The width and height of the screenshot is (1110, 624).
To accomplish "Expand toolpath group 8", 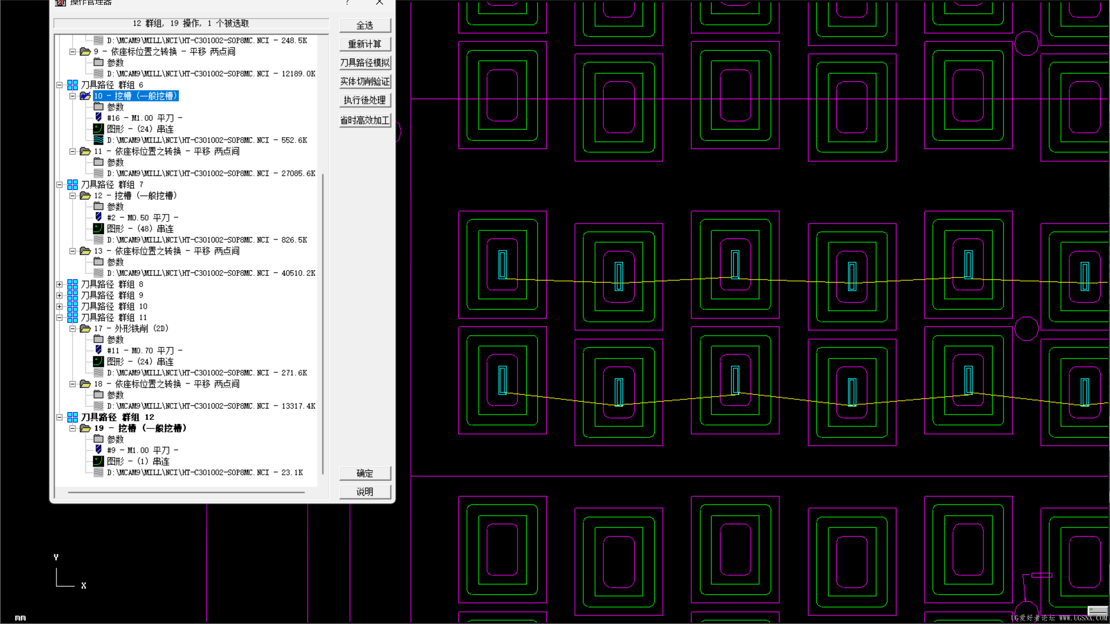I will [60, 284].
